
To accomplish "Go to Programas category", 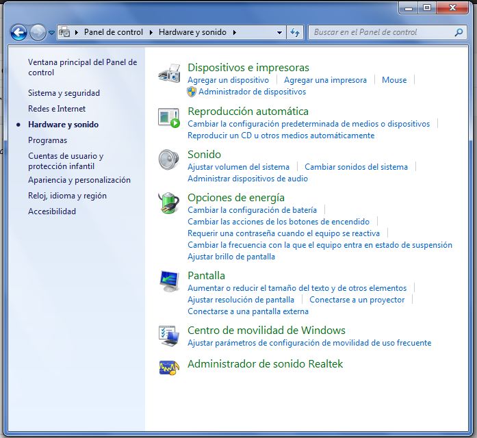I will pos(47,140).
